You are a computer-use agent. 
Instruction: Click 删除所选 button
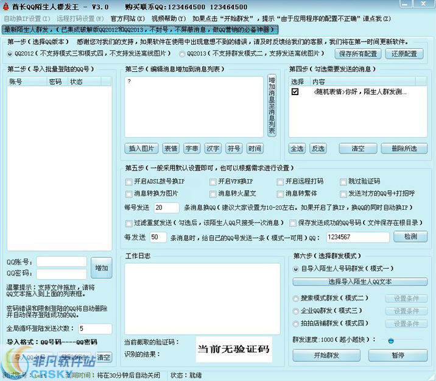click(404, 149)
